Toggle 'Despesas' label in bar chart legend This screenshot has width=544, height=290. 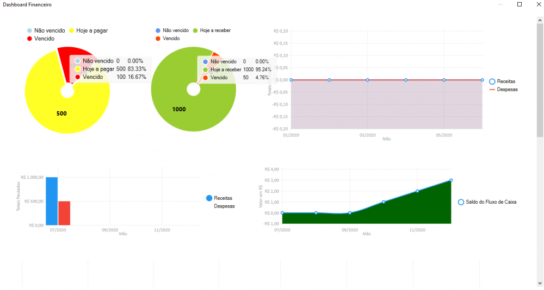click(224, 206)
